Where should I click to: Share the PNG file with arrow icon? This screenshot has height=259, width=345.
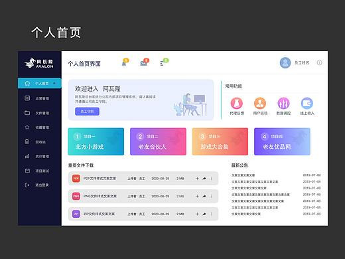coord(204,196)
